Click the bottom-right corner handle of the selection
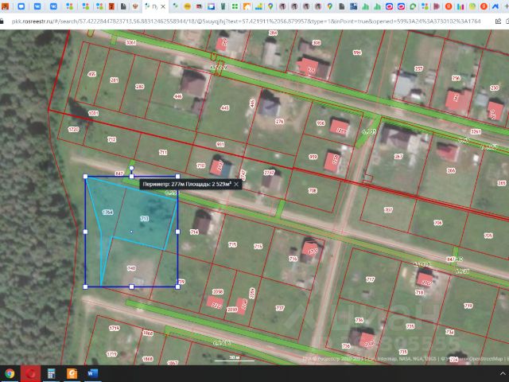This screenshot has width=509, height=382. click(x=177, y=286)
